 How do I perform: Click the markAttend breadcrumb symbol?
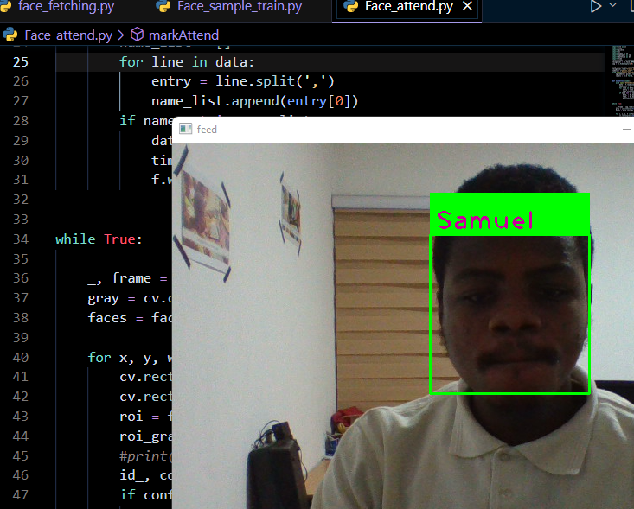[183, 35]
